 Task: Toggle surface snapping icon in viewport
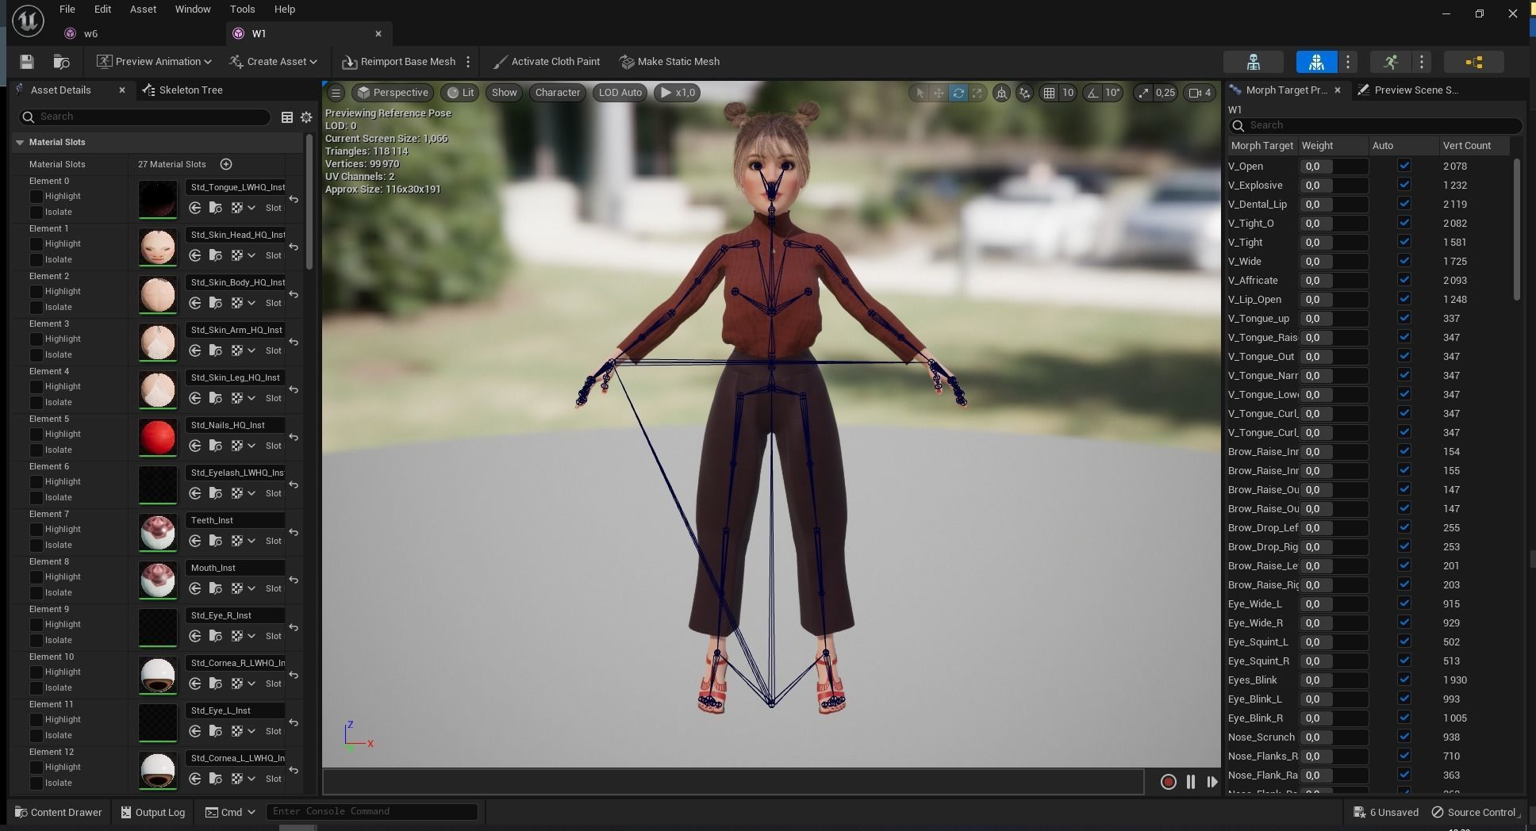[x=1025, y=93]
